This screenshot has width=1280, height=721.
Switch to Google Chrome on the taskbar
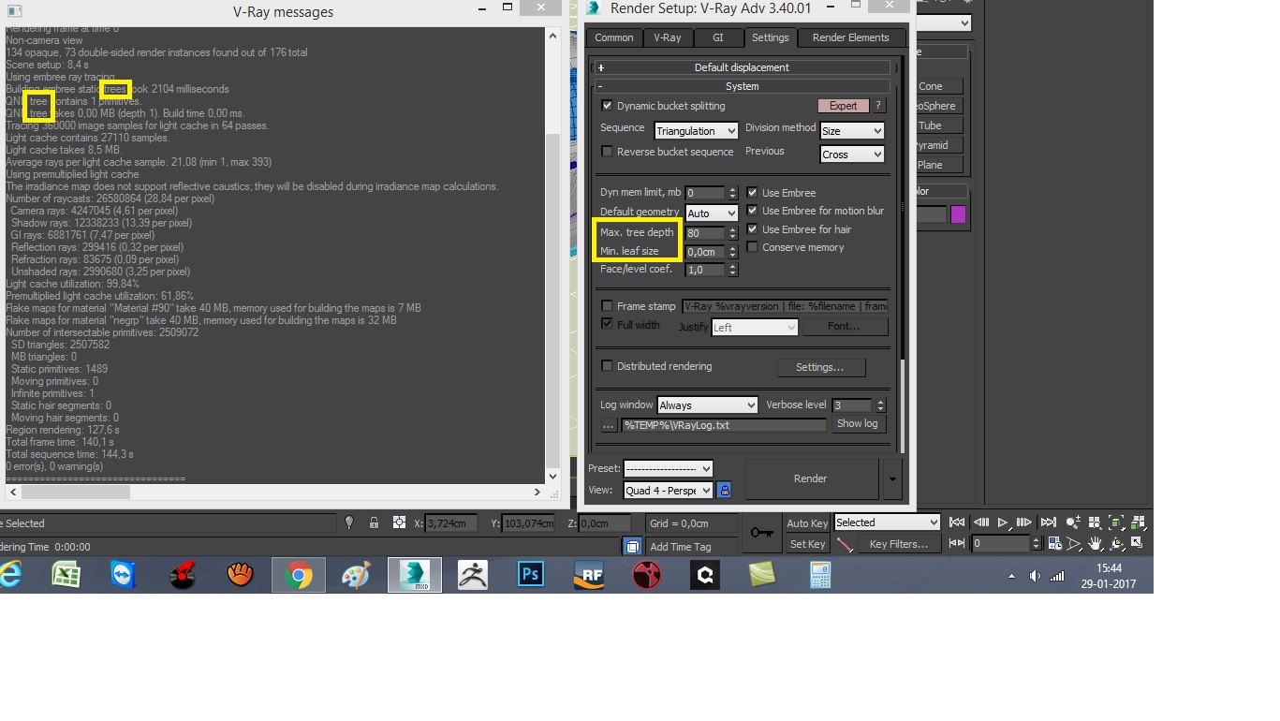pos(299,575)
